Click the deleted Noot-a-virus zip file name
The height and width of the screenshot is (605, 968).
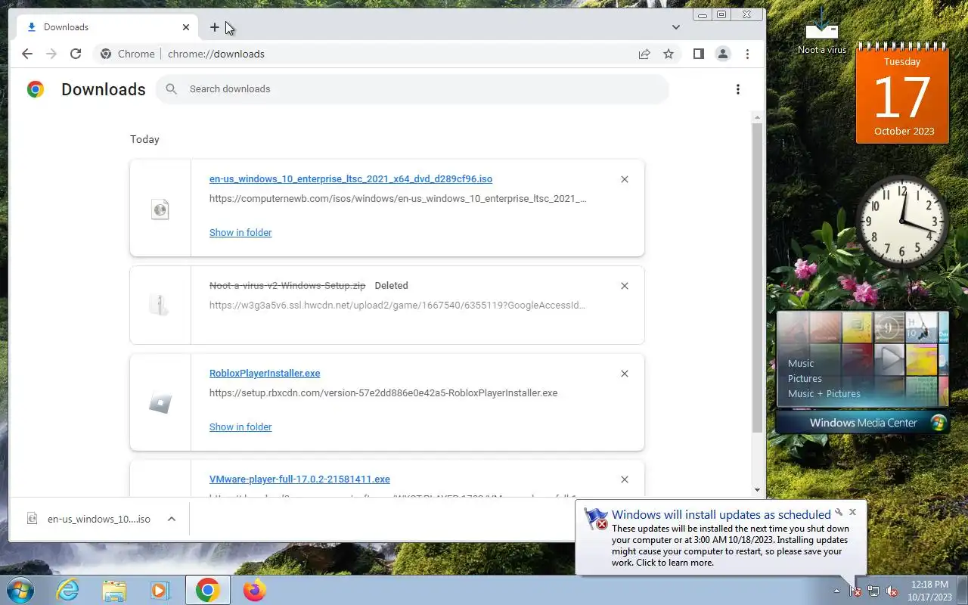[x=287, y=286]
